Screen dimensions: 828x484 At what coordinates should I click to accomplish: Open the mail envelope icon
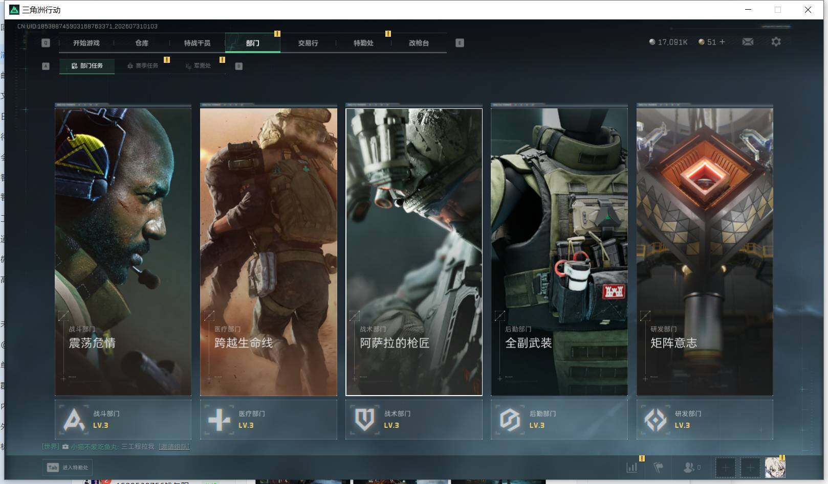748,42
